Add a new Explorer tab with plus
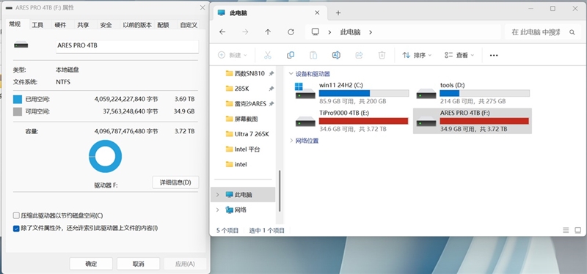The height and width of the screenshot is (274, 587). click(x=338, y=12)
